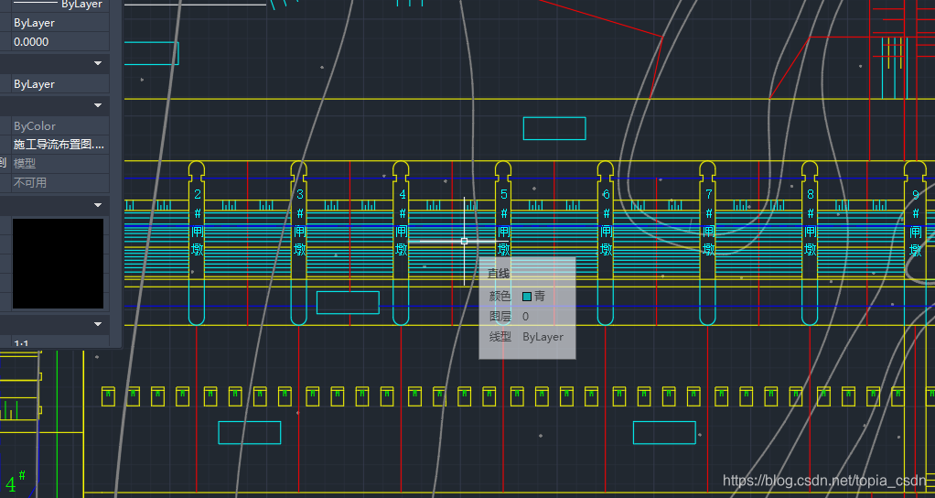The width and height of the screenshot is (935, 498).
Task: Click the cyan color swatch in the tooltip
Action: tap(527, 297)
